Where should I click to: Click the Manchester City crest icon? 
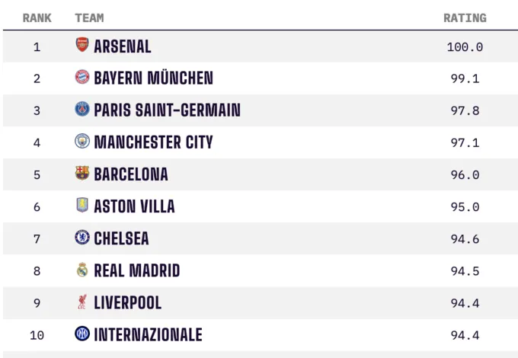tap(82, 142)
